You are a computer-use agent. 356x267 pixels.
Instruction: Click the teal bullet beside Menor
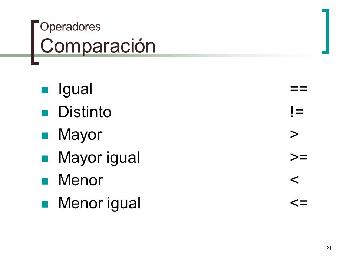coord(45,181)
